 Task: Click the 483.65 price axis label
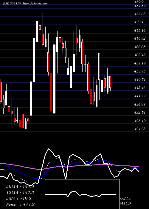[x=139, y=14]
